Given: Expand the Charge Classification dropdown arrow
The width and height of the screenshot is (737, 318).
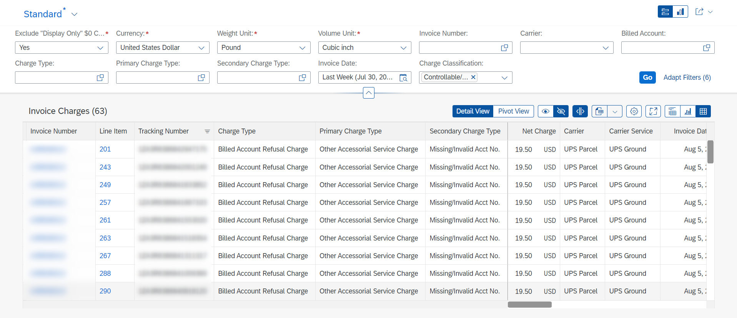Looking at the screenshot, I should [x=504, y=77].
